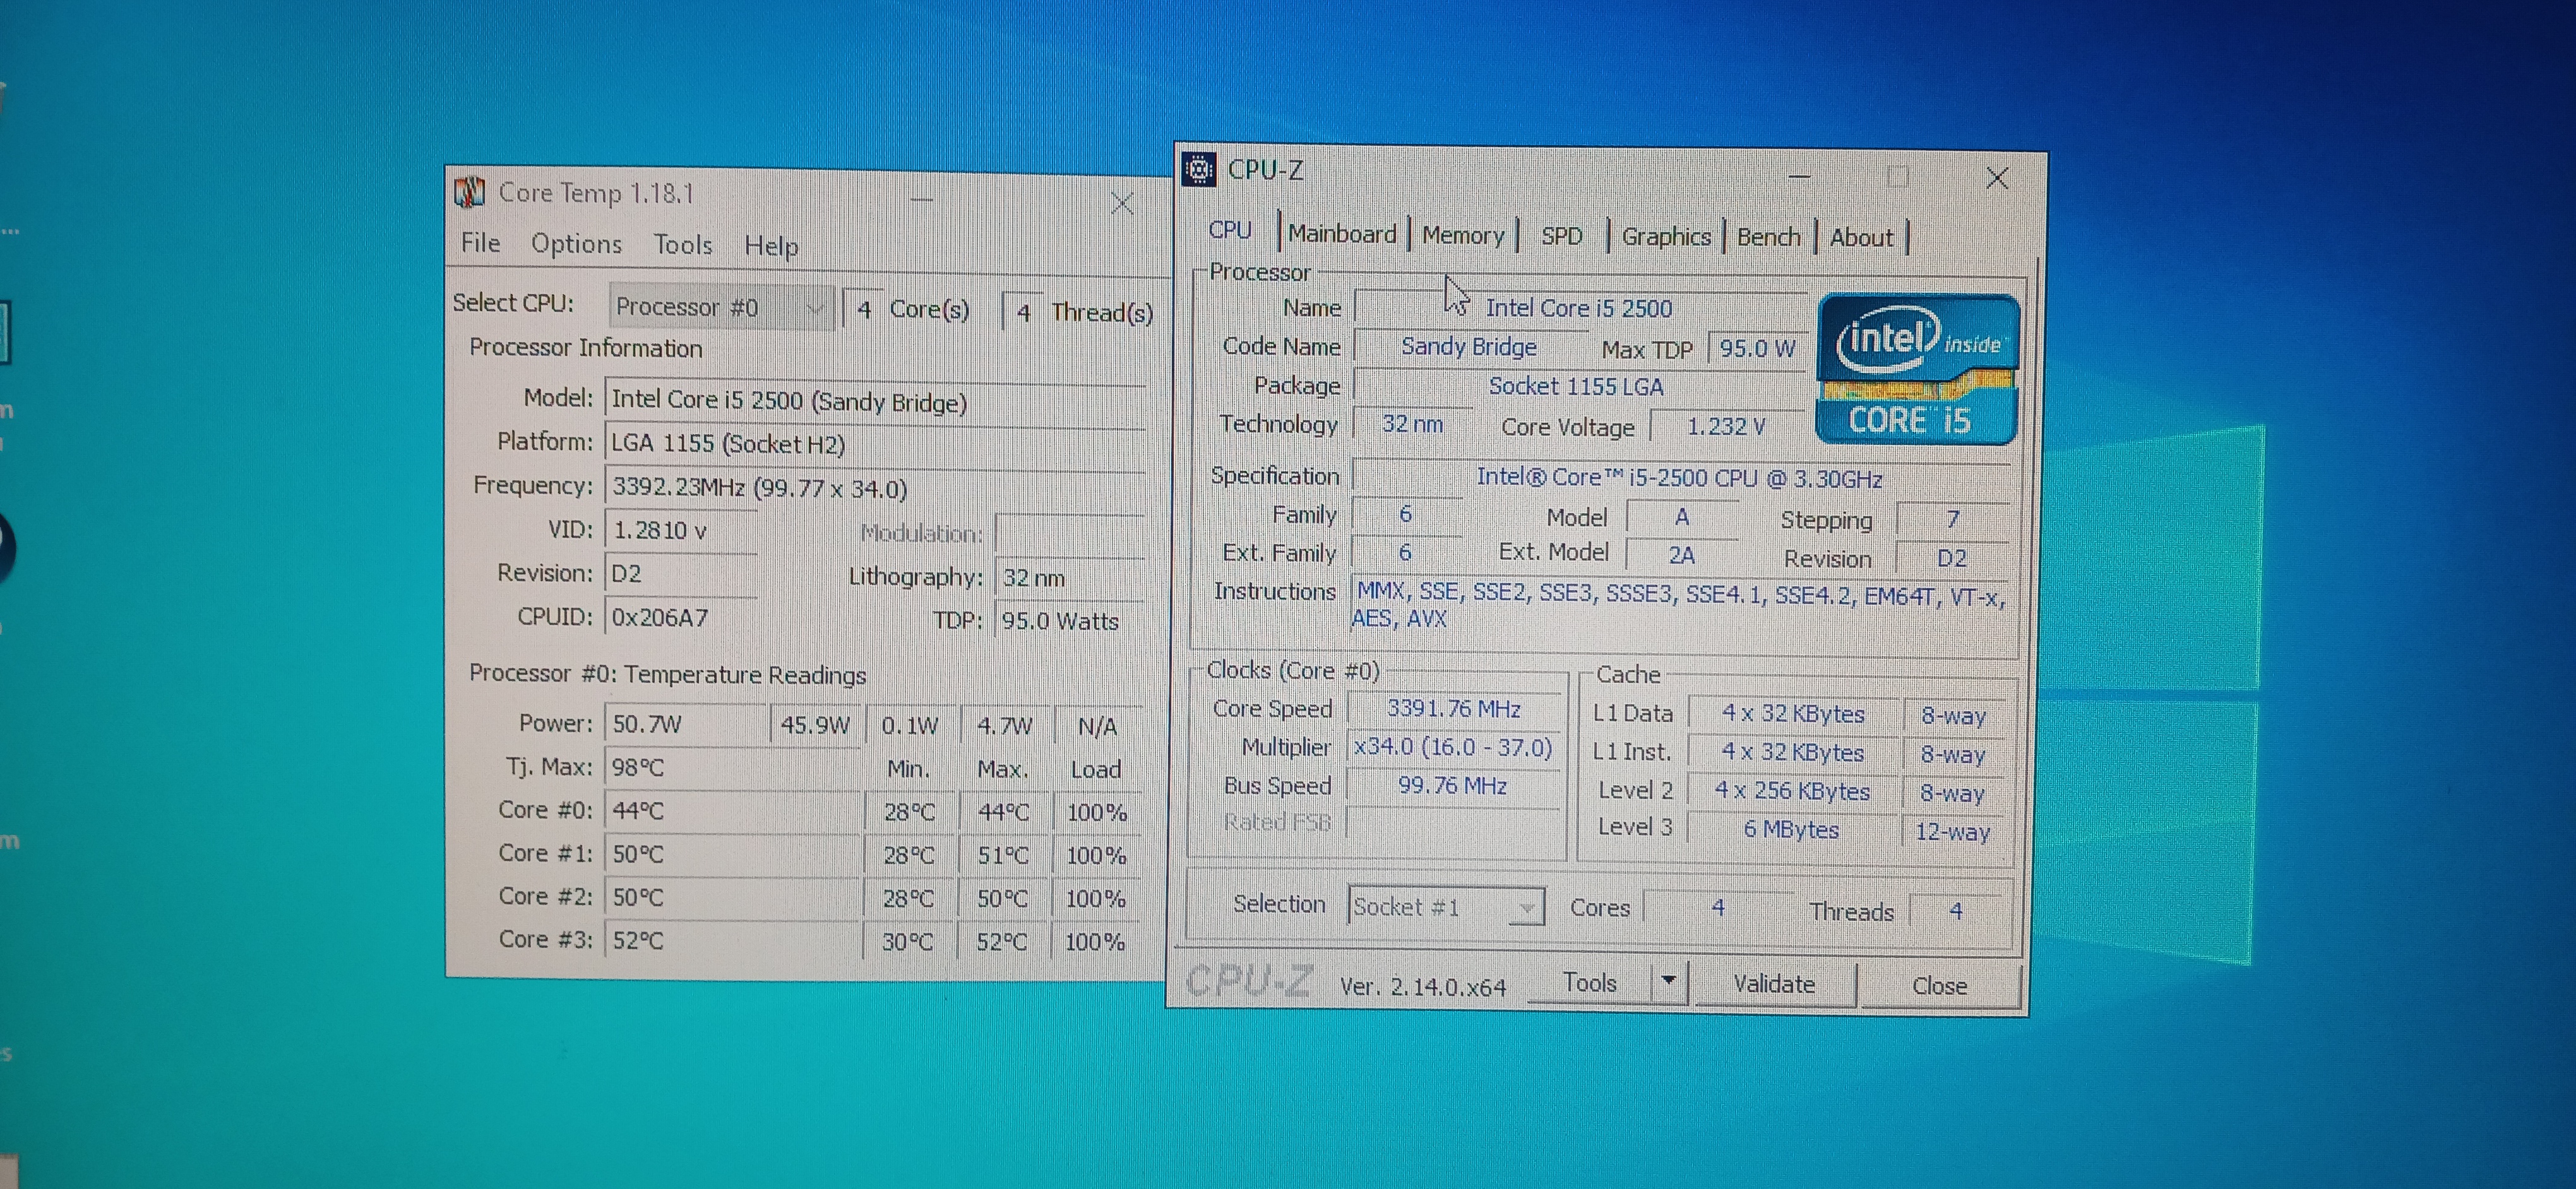Expand the Select CPU Processor #0 dropdown
This screenshot has height=1189, width=2576.
coord(815,308)
